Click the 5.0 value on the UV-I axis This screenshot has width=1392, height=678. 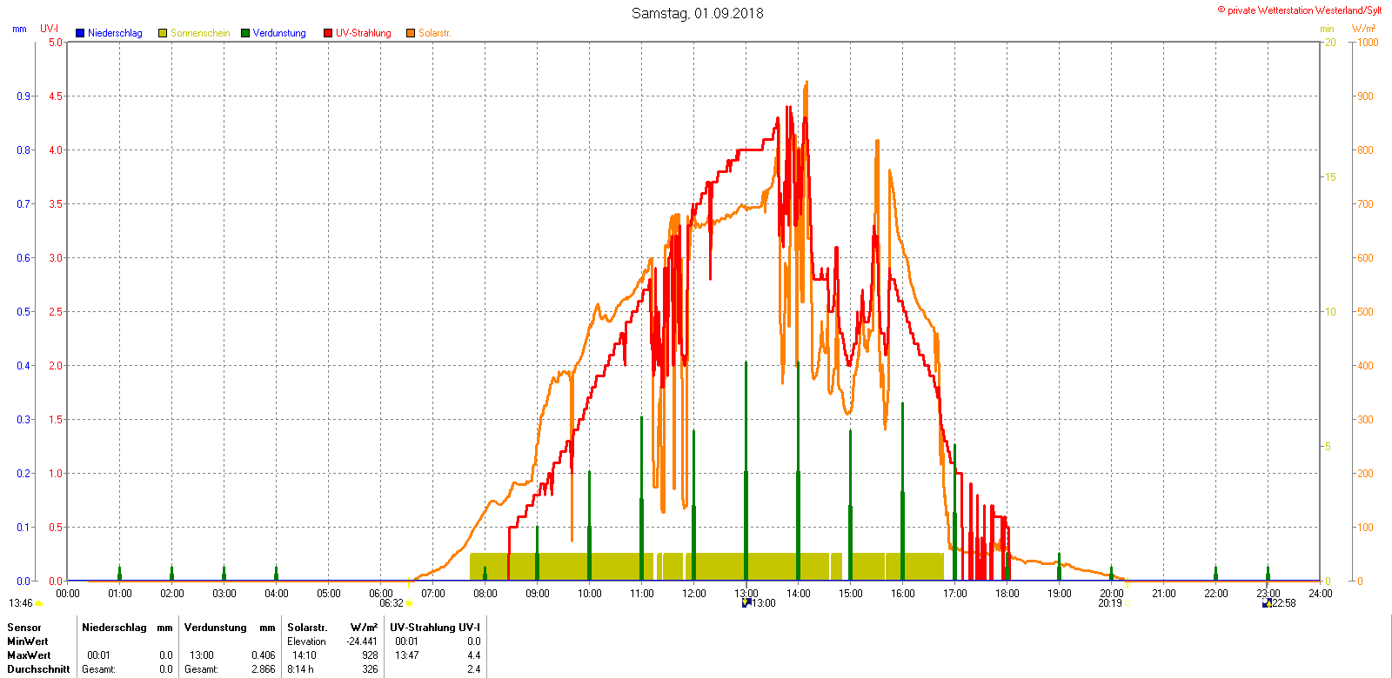point(56,43)
